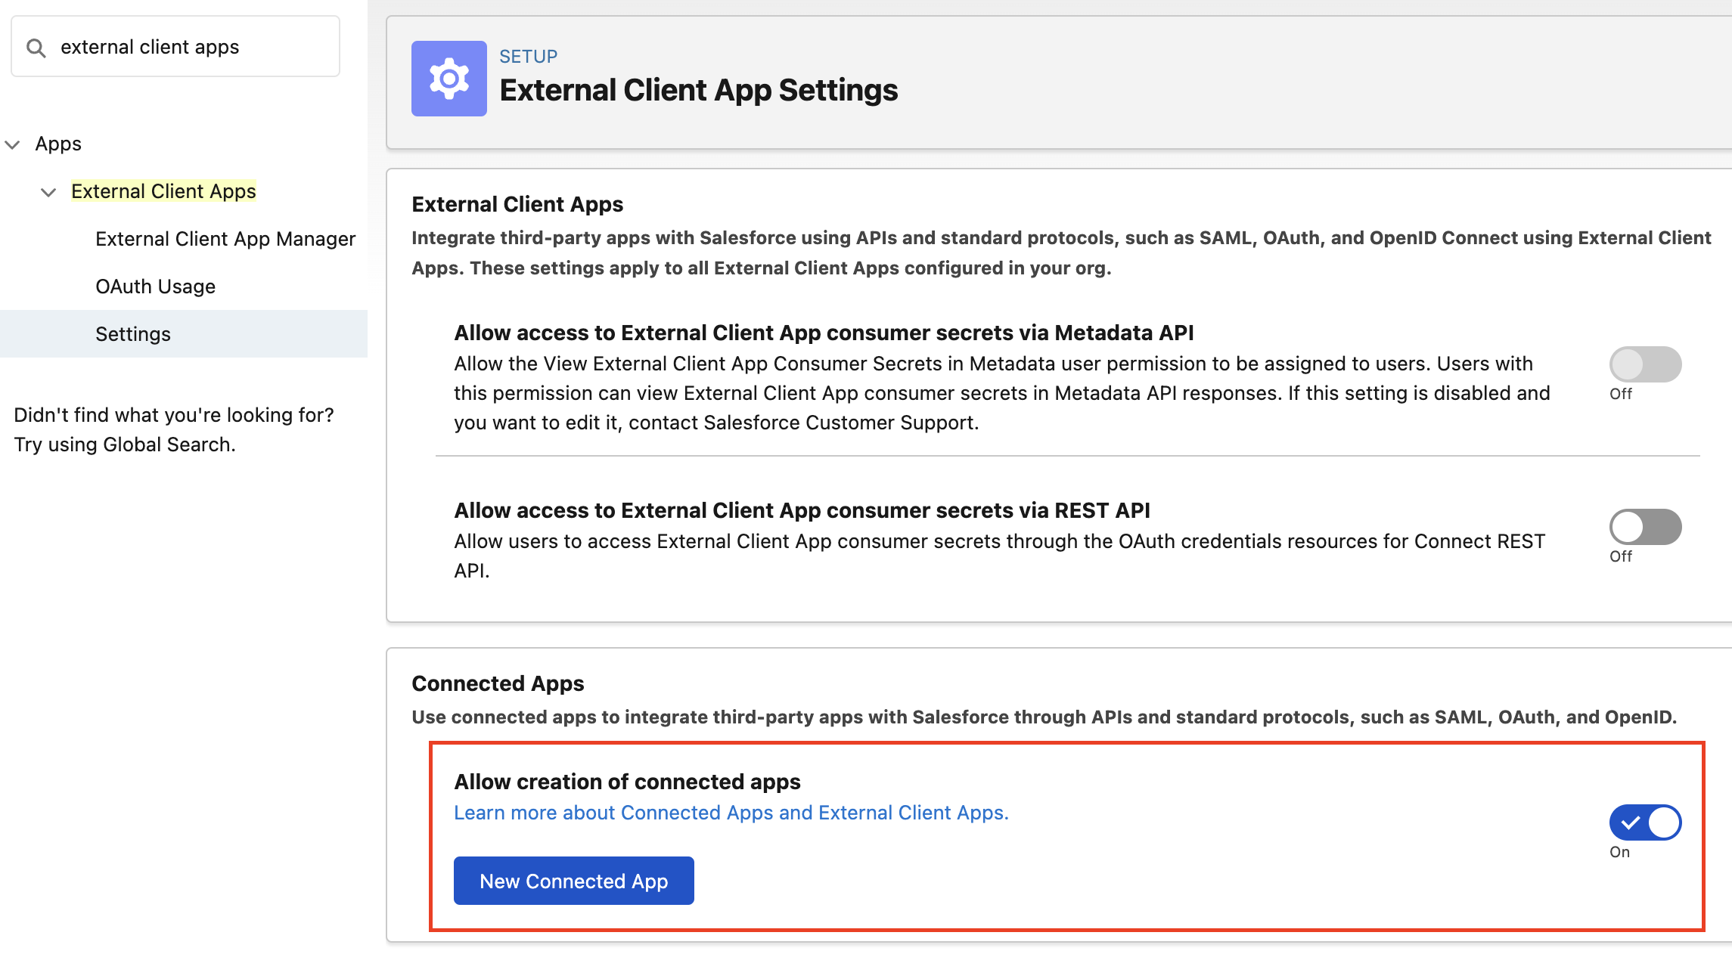
Task: Disable Allow creation of connected apps
Action: pos(1644,822)
